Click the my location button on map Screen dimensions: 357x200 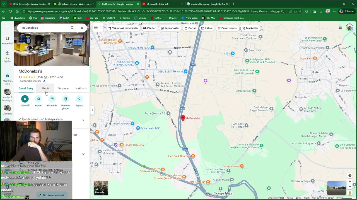pyautogui.click(x=350, y=176)
